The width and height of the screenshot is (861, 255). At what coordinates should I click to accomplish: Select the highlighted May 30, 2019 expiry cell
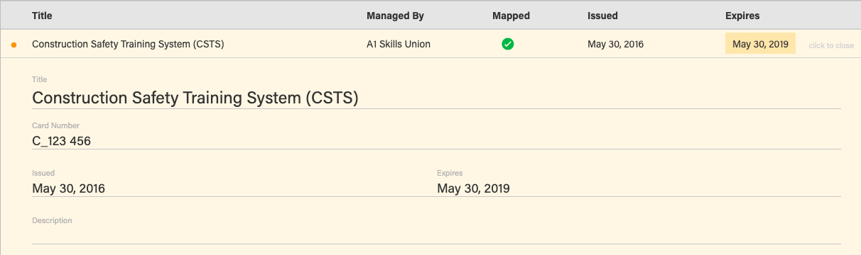click(x=760, y=44)
